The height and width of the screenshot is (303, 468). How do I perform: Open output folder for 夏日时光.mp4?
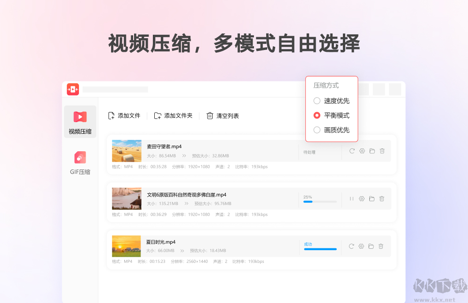(372, 246)
